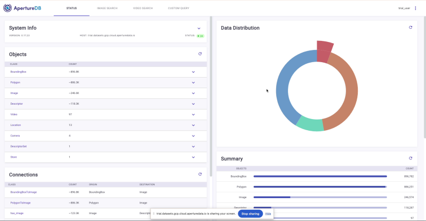Click the ~246.6K count in Image row
Viewport: 426px width, 221px height.
[x=74, y=93]
